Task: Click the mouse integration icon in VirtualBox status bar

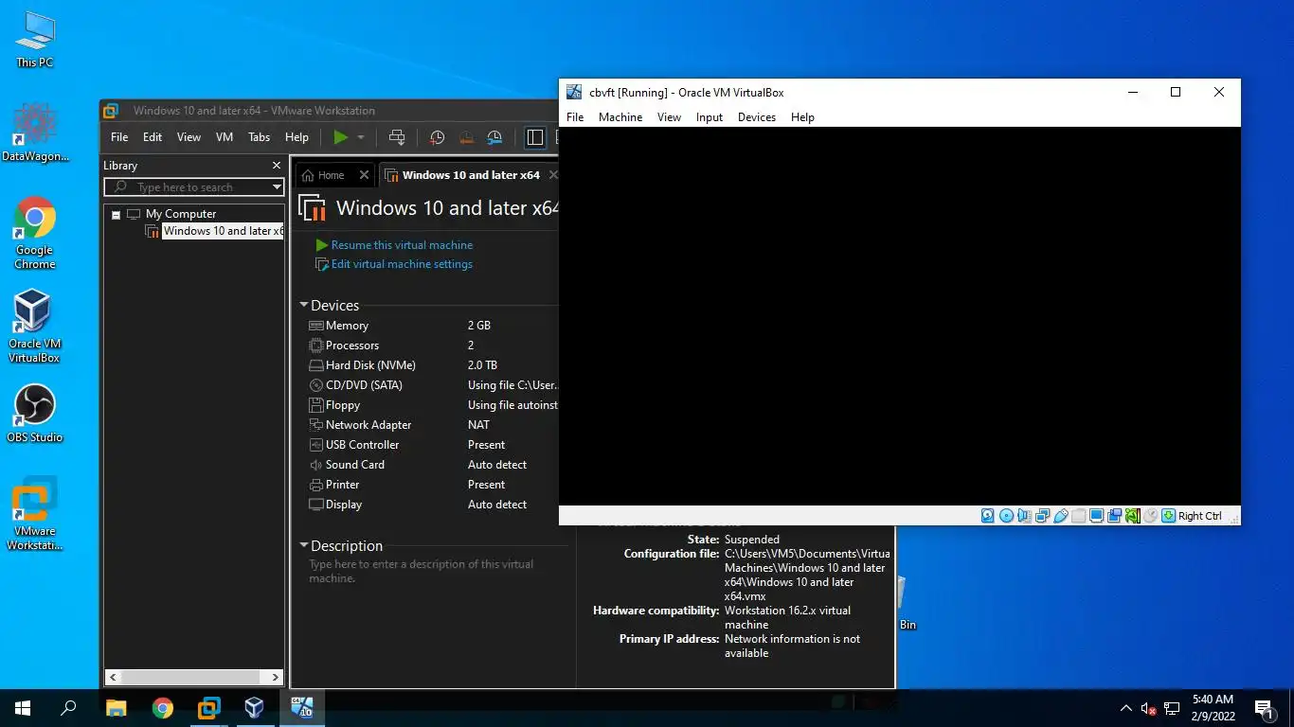Action: [1150, 516]
